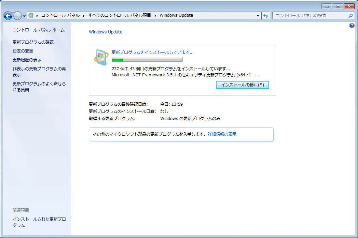This screenshot has height=238, width=358.
Task: Click 非表示の更新プログラムの再表示 link
Action: coord(39,72)
